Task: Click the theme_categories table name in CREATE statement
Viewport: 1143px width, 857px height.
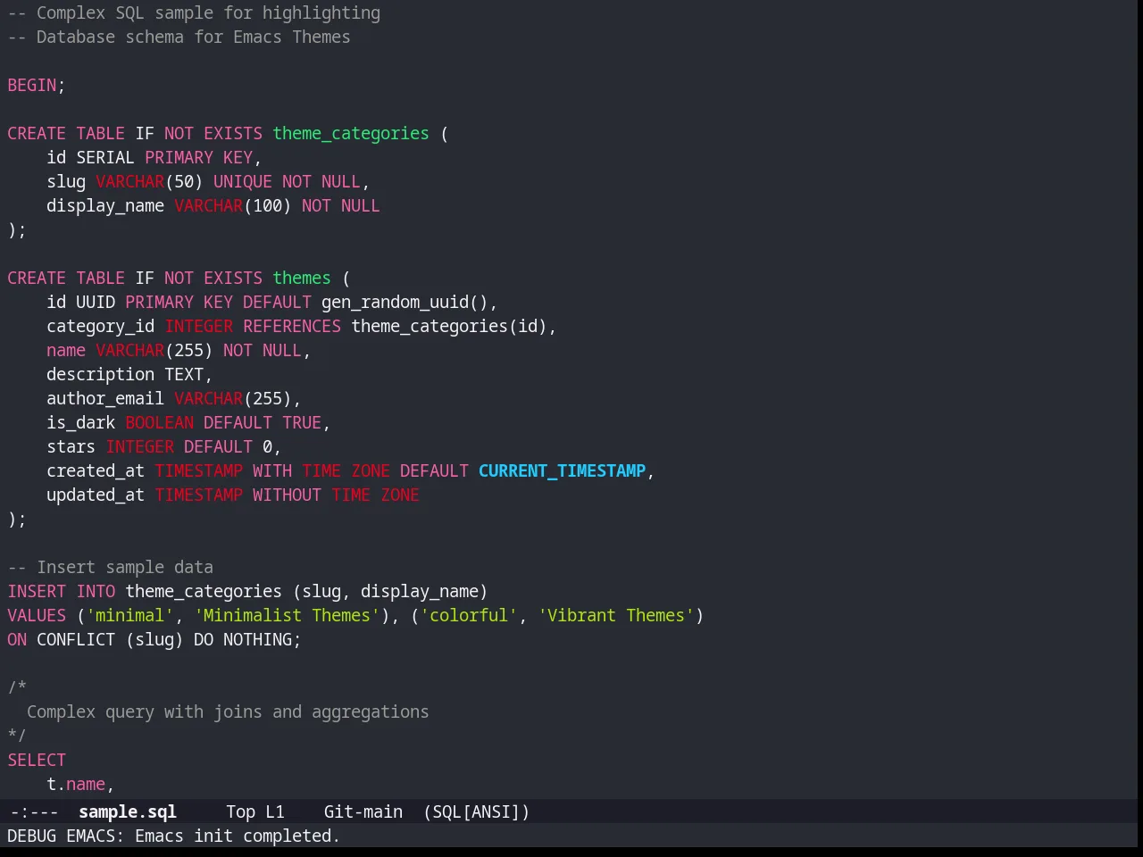Action: (x=351, y=133)
